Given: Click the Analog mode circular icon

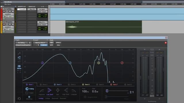Looking at the screenshot, I should [27, 89].
